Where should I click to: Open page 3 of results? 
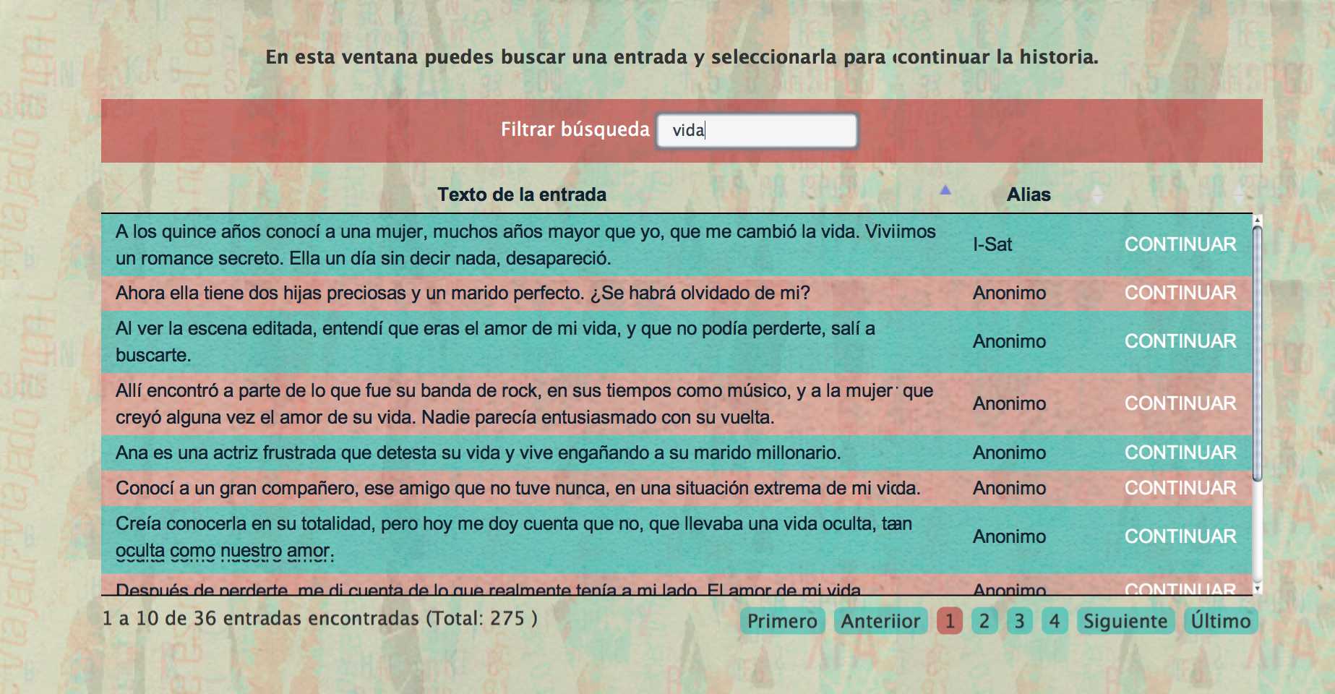(1019, 621)
